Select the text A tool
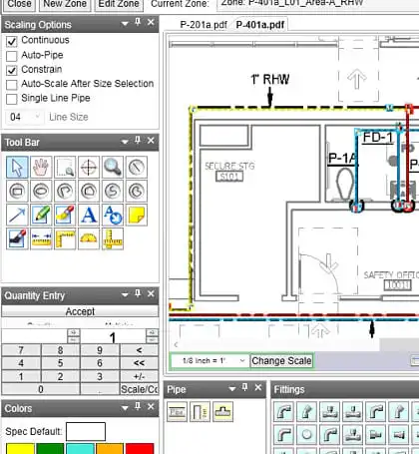 pyautogui.click(x=89, y=216)
